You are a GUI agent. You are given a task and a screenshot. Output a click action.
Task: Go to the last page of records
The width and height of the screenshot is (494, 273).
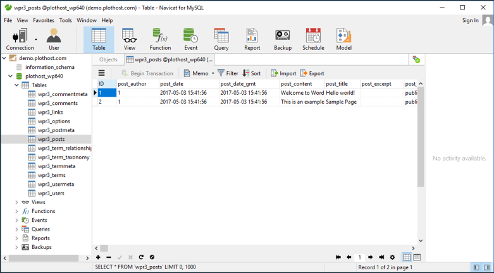381,257
